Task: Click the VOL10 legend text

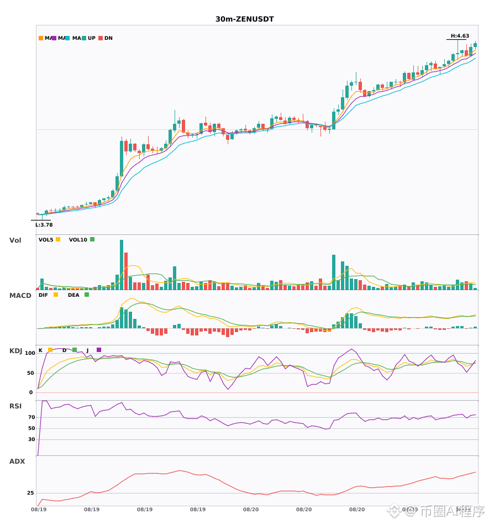Action: point(78,240)
